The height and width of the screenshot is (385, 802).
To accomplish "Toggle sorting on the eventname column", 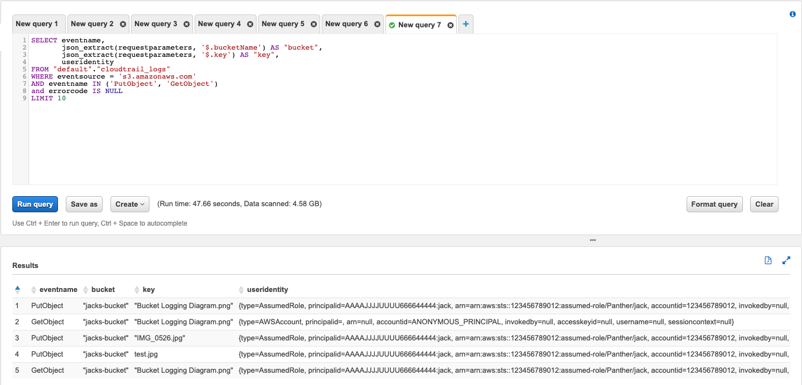I will [x=33, y=289].
